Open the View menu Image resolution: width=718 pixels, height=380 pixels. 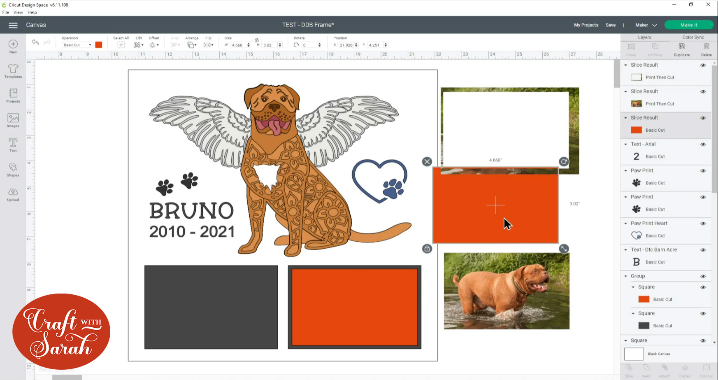(18, 12)
